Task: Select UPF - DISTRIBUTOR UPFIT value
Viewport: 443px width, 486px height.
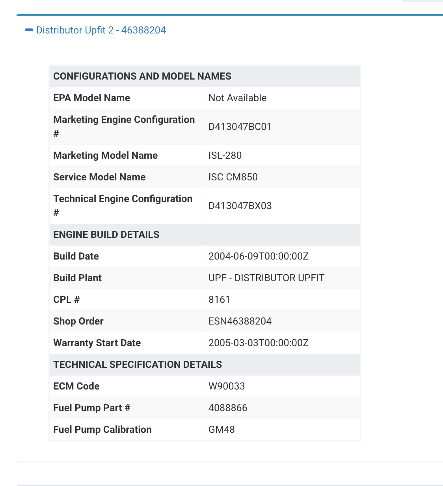Action: [x=266, y=278]
